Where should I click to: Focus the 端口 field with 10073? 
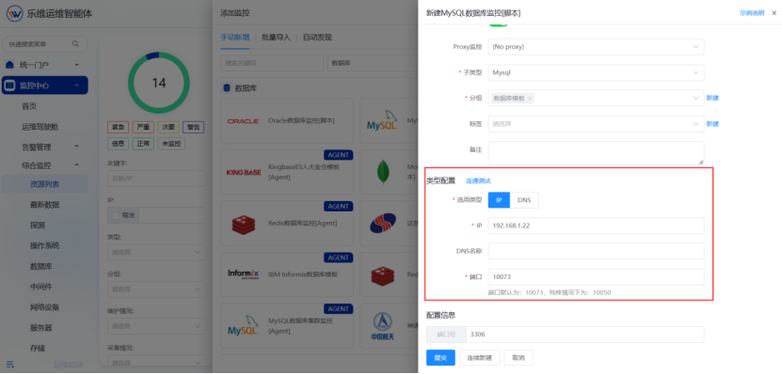(596, 277)
